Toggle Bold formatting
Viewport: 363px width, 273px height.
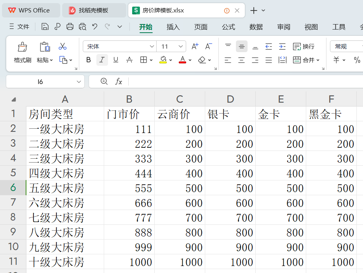89,60
